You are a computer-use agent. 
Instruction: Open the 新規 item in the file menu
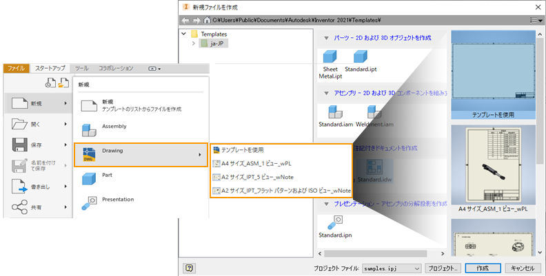[x=39, y=103]
